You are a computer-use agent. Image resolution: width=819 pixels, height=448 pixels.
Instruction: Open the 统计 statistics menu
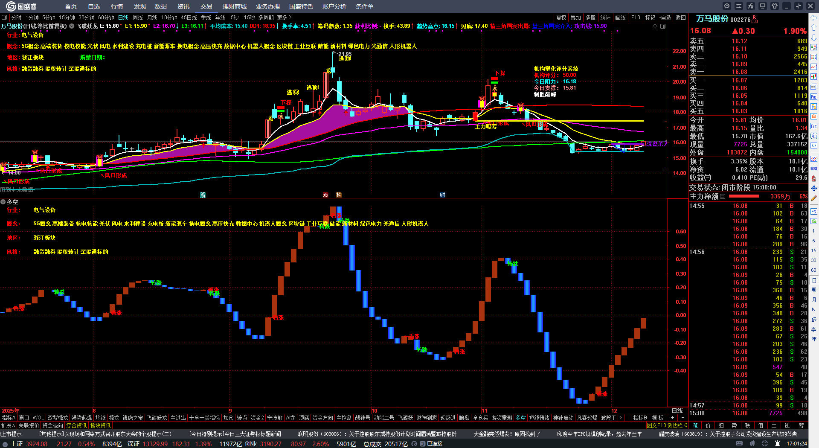click(605, 17)
